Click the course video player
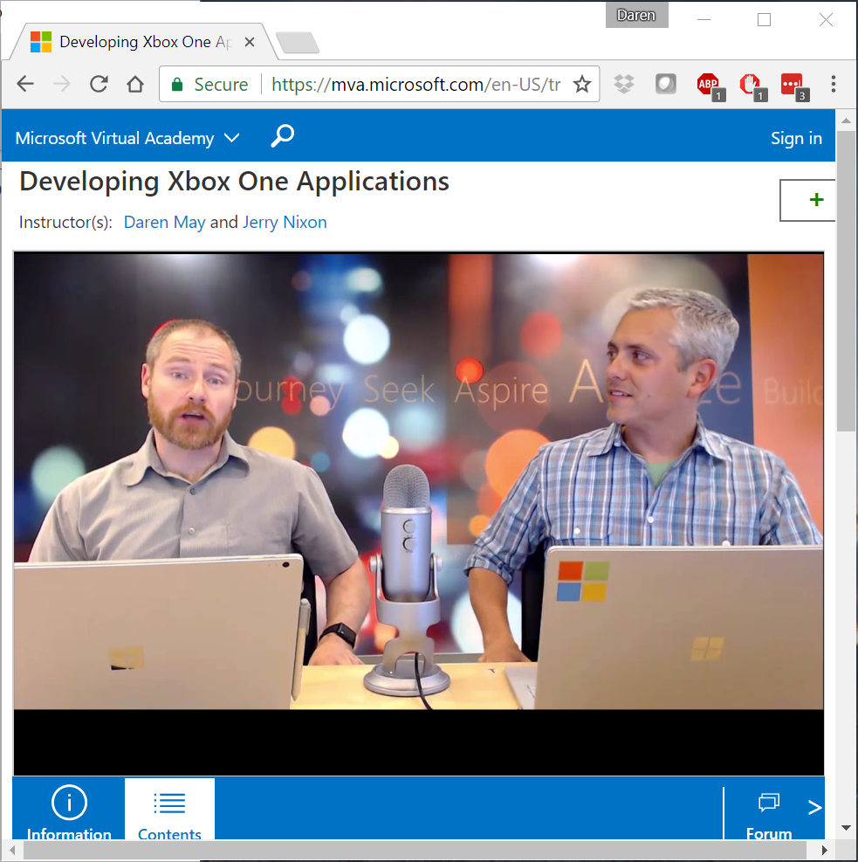The height and width of the screenshot is (862, 858). click(419, 514)
